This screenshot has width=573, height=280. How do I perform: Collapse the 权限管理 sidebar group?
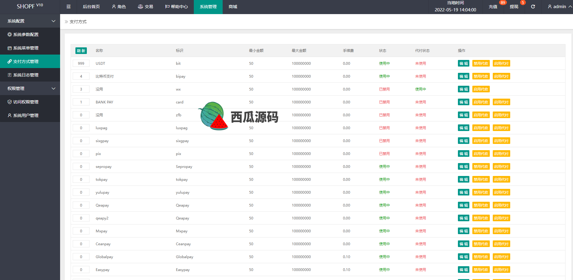click(x=30, y=88)
